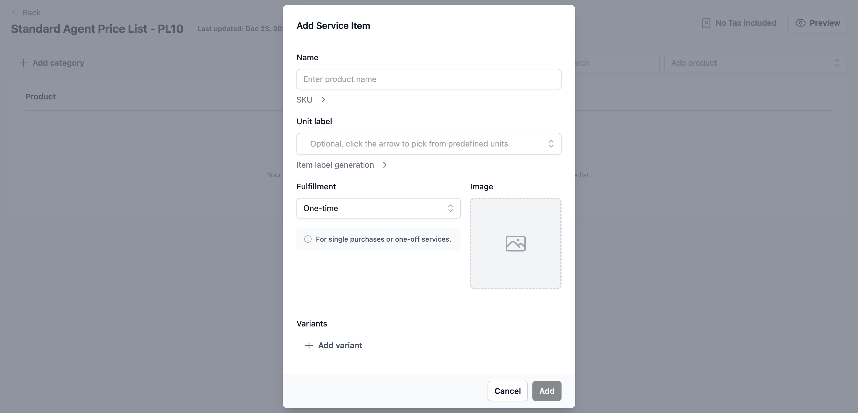The width and height of the screenshot is (858, 413).
Task: Open the Fulfillment One-time dropdown
Action: 378,208
